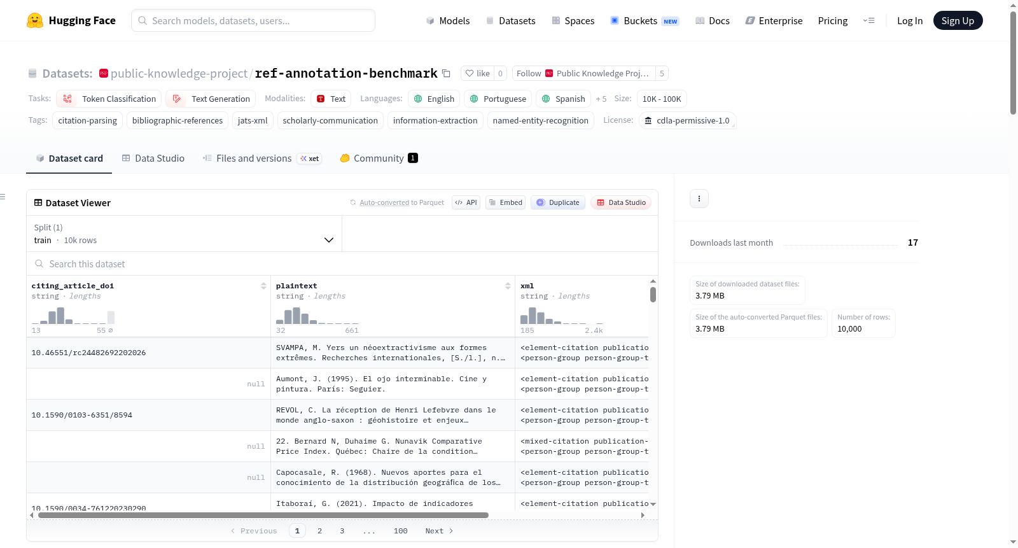Click the public-knowledge-project organization avatar
The width and height of the screenshot is (1018, 548).
point(104,73)
